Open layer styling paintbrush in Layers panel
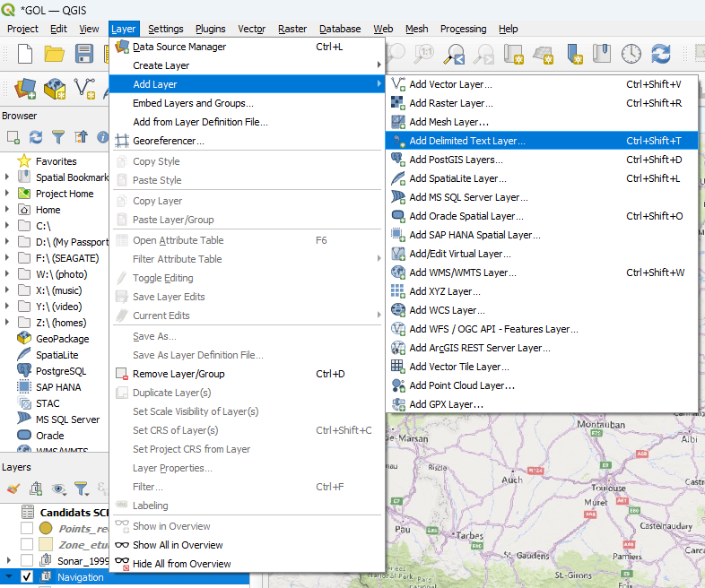The image size is (705, 588). tap(13, 489)
